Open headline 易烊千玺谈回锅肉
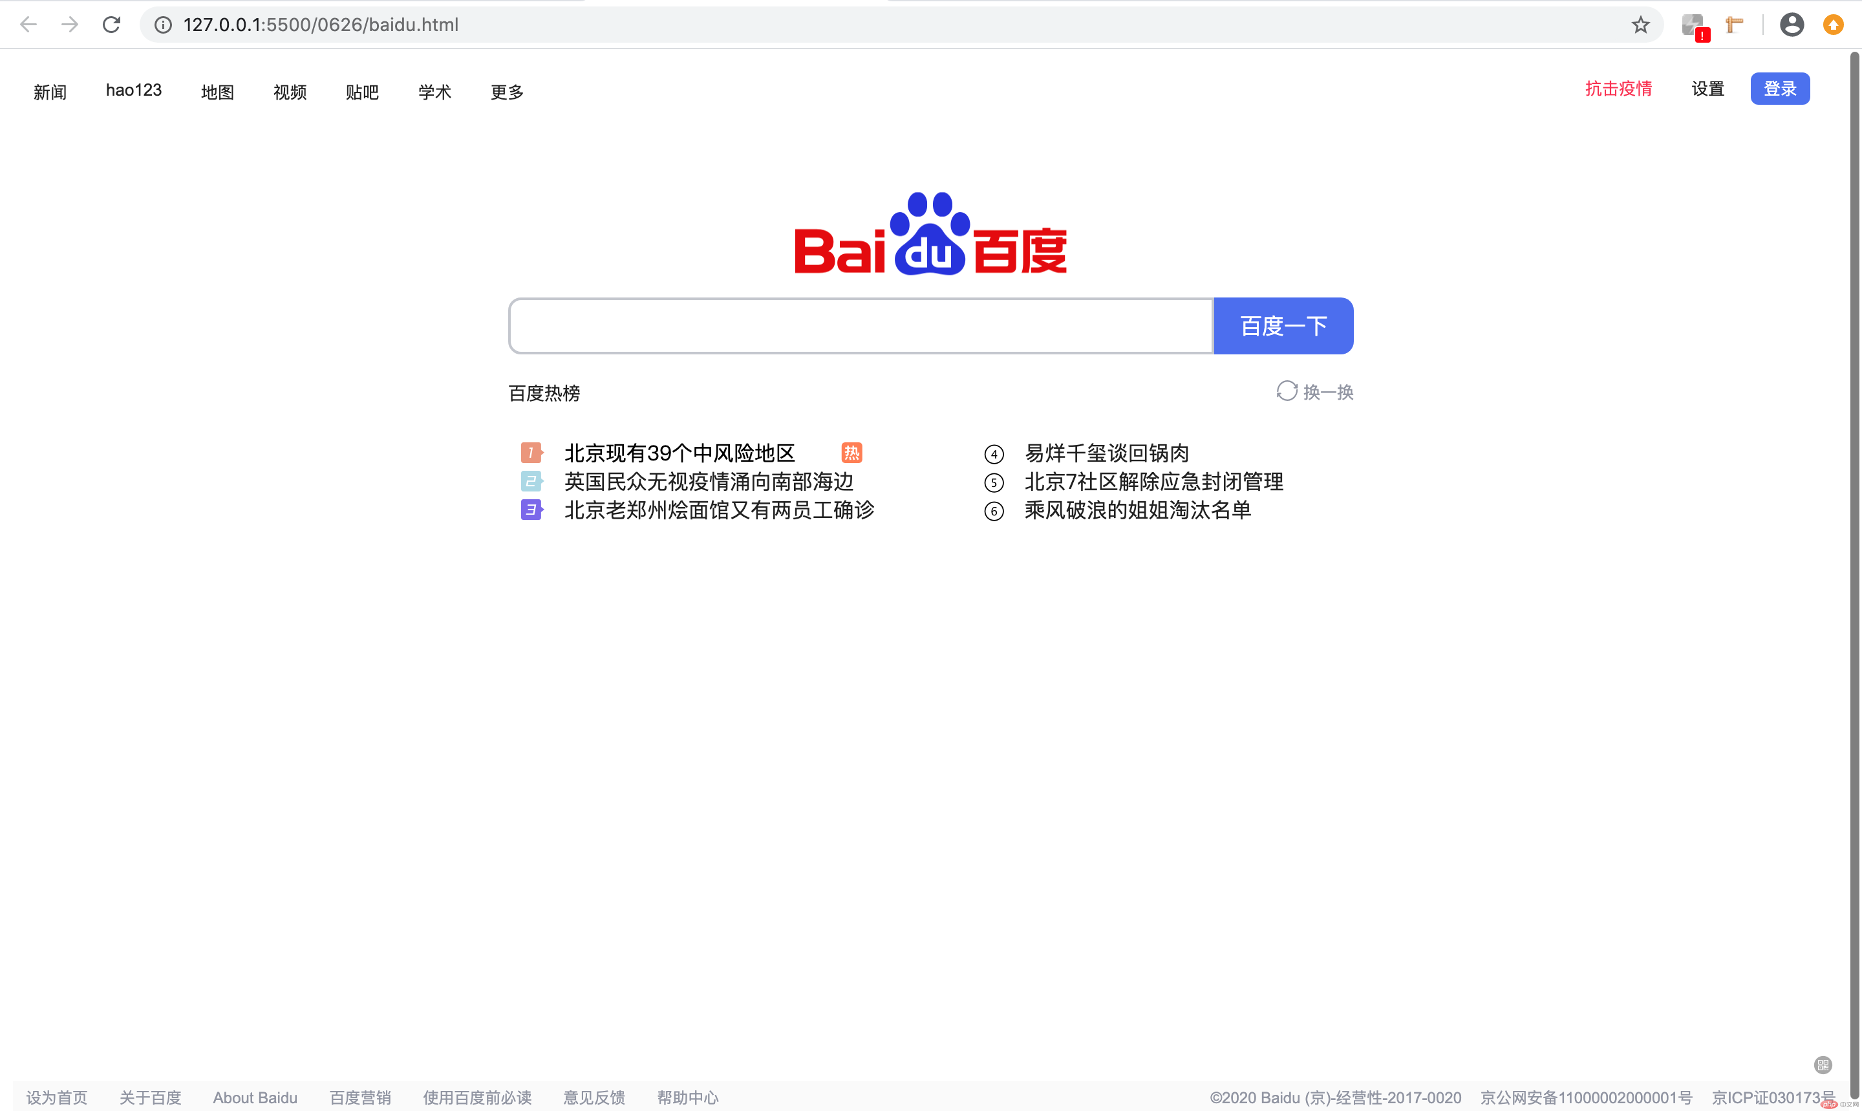 [x=1107, y=453]
